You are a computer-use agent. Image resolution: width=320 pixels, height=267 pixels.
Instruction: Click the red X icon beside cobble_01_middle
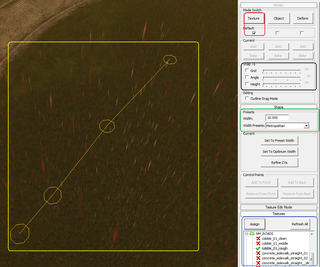click(x=259, y=243)
